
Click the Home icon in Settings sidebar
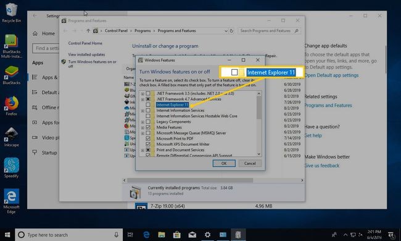(x=35, y=33)
